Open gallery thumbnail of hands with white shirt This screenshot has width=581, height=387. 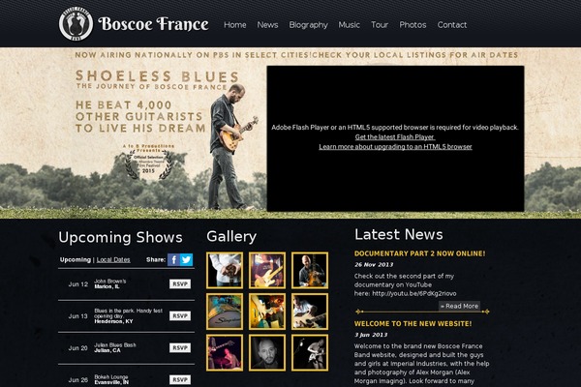225,270
